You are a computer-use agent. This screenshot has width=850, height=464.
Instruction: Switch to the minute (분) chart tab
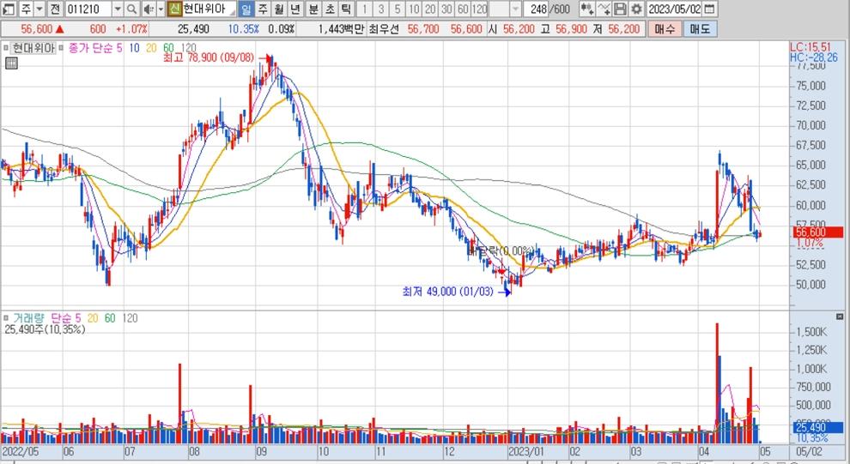click(313, 9)
